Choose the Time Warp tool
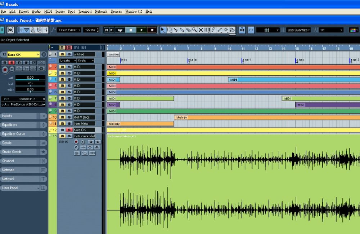360x234 pixels. [x=207, y=30]
